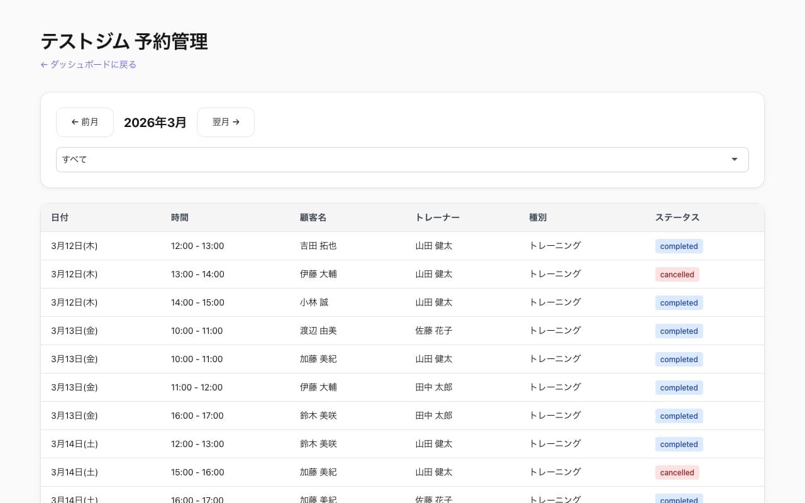
Task: Click the 時間 column header
Action: point(180,218)
